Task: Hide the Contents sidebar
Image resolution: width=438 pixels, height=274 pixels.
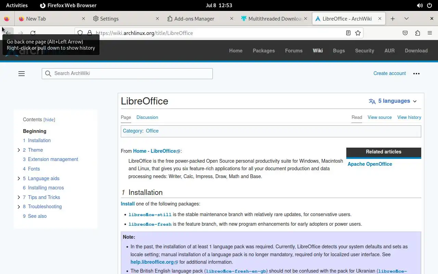Action: coord(49,120)
